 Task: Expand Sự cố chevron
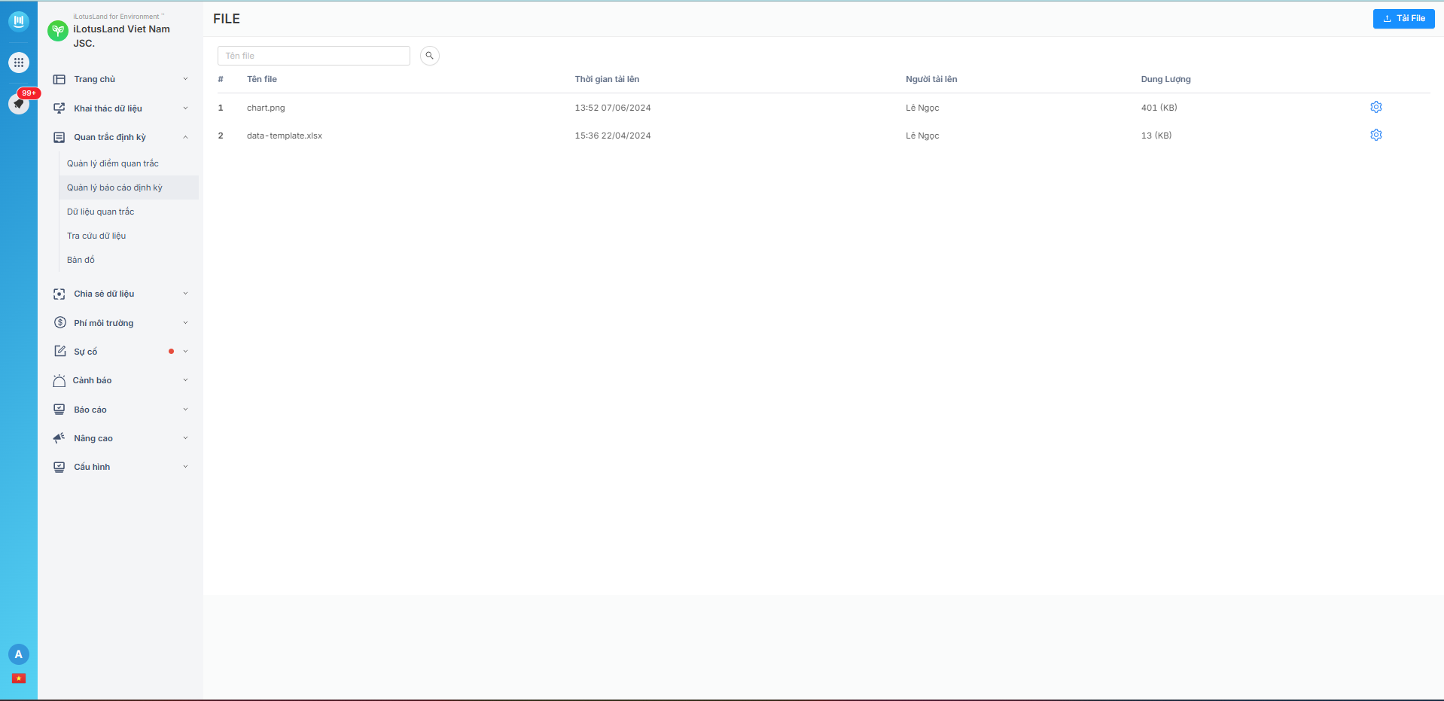185,352
